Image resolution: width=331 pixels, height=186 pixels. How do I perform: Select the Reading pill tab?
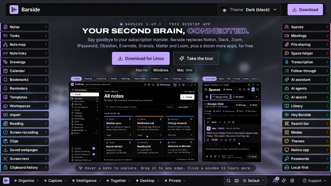88,79
